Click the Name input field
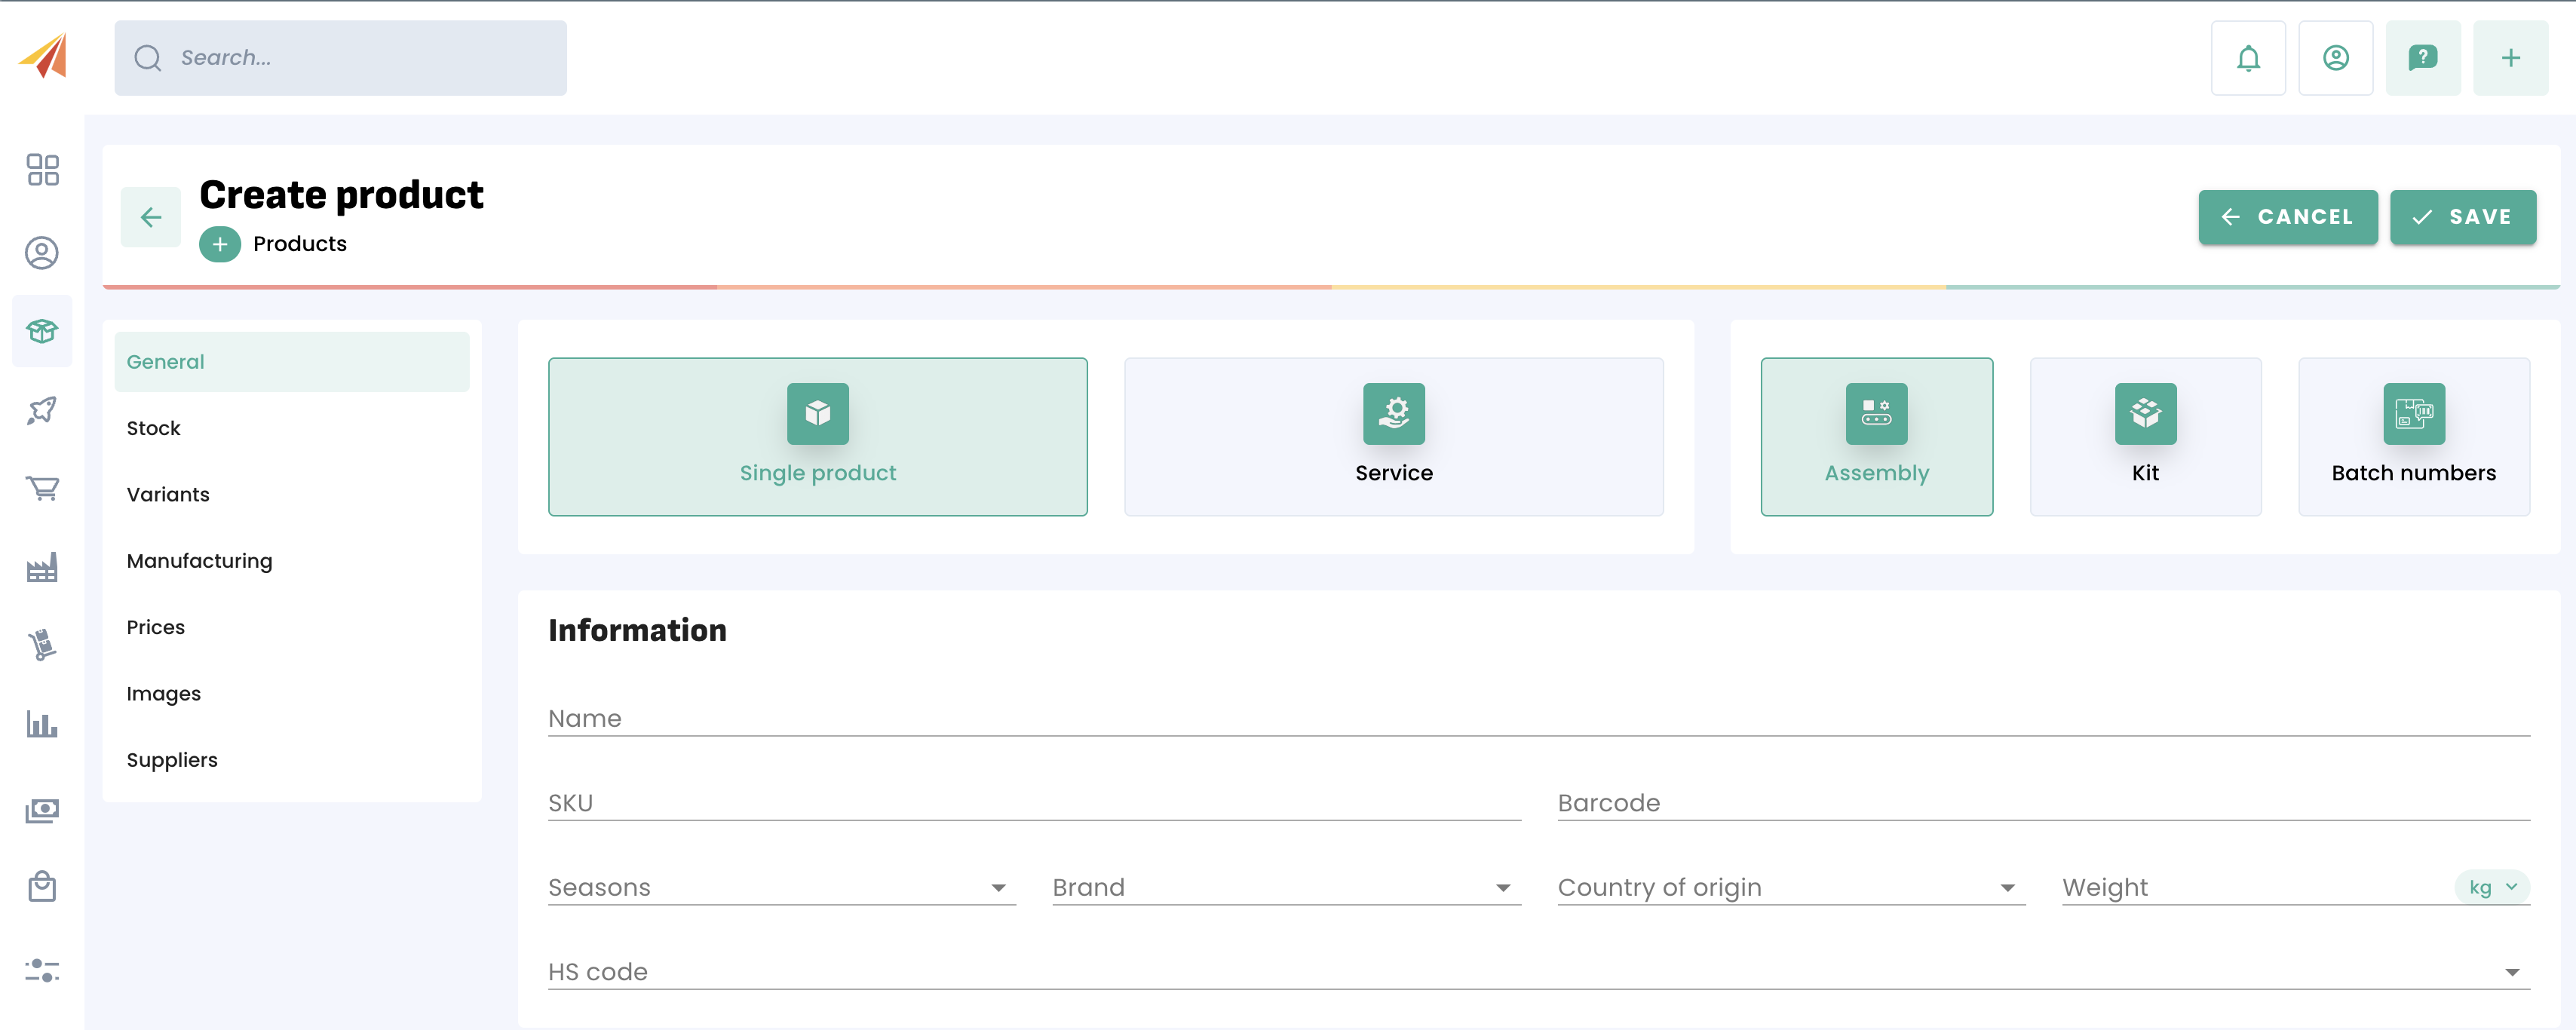 [1538, 718]
